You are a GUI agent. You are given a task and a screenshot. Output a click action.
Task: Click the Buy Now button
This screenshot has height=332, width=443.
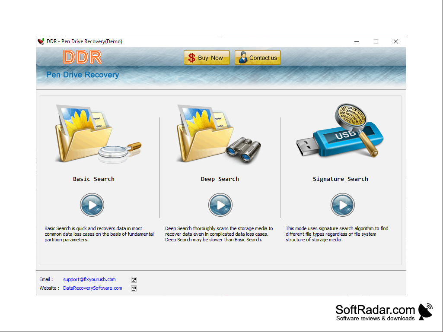[x=207, y=57]
